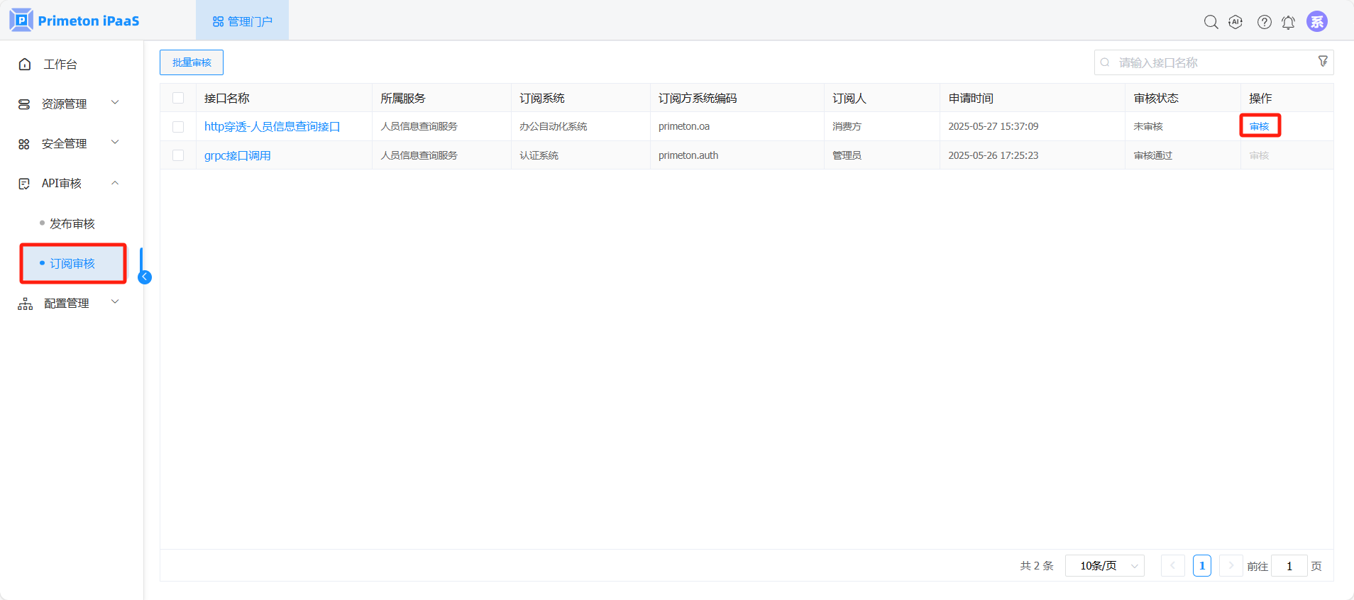Expand the 资源管理 sidebar menu
The width and height of the screenshot is (1354, 600).
[x=69, y=104]
